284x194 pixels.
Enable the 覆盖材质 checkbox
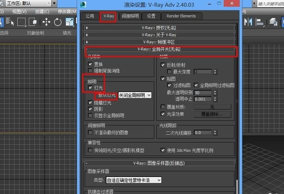pos(163,107)
